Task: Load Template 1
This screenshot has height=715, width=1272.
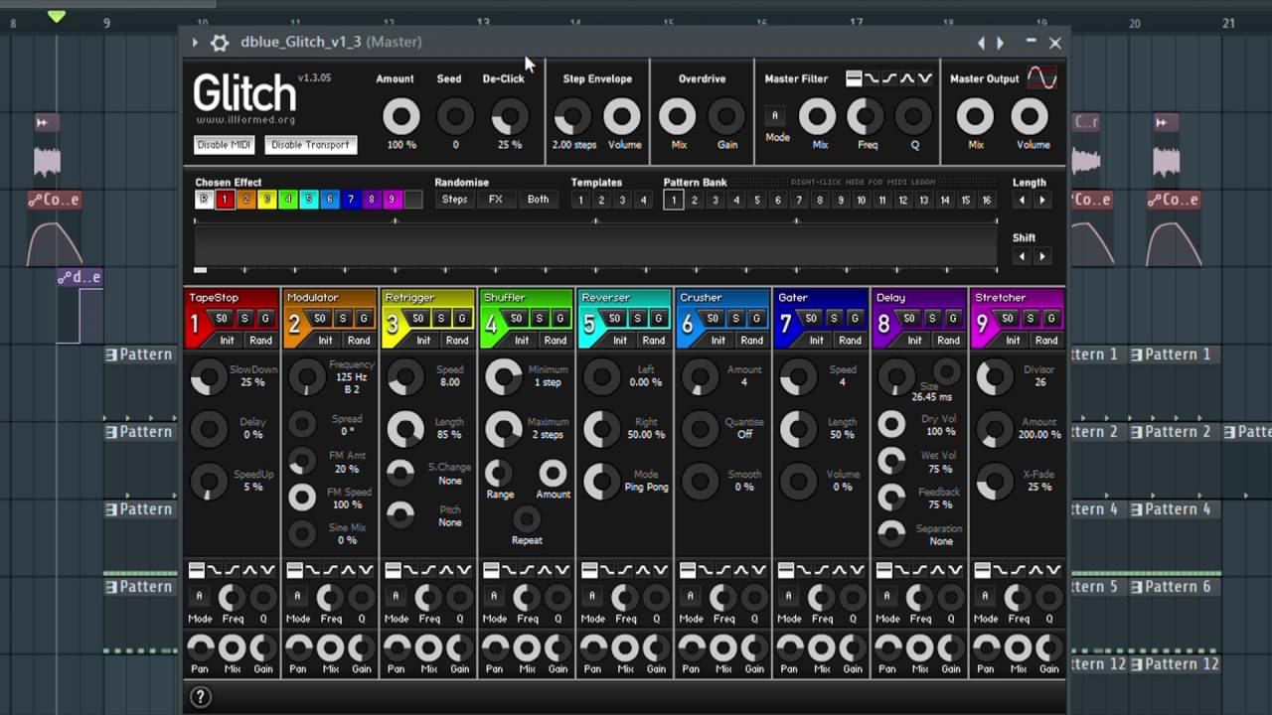Action: click(x=580, y=200)
